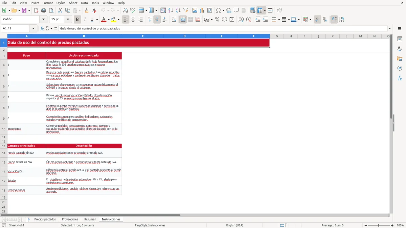Click Clear Direct Formatting icon
This screenshot has height=228, width=406.
pos(94,10)
